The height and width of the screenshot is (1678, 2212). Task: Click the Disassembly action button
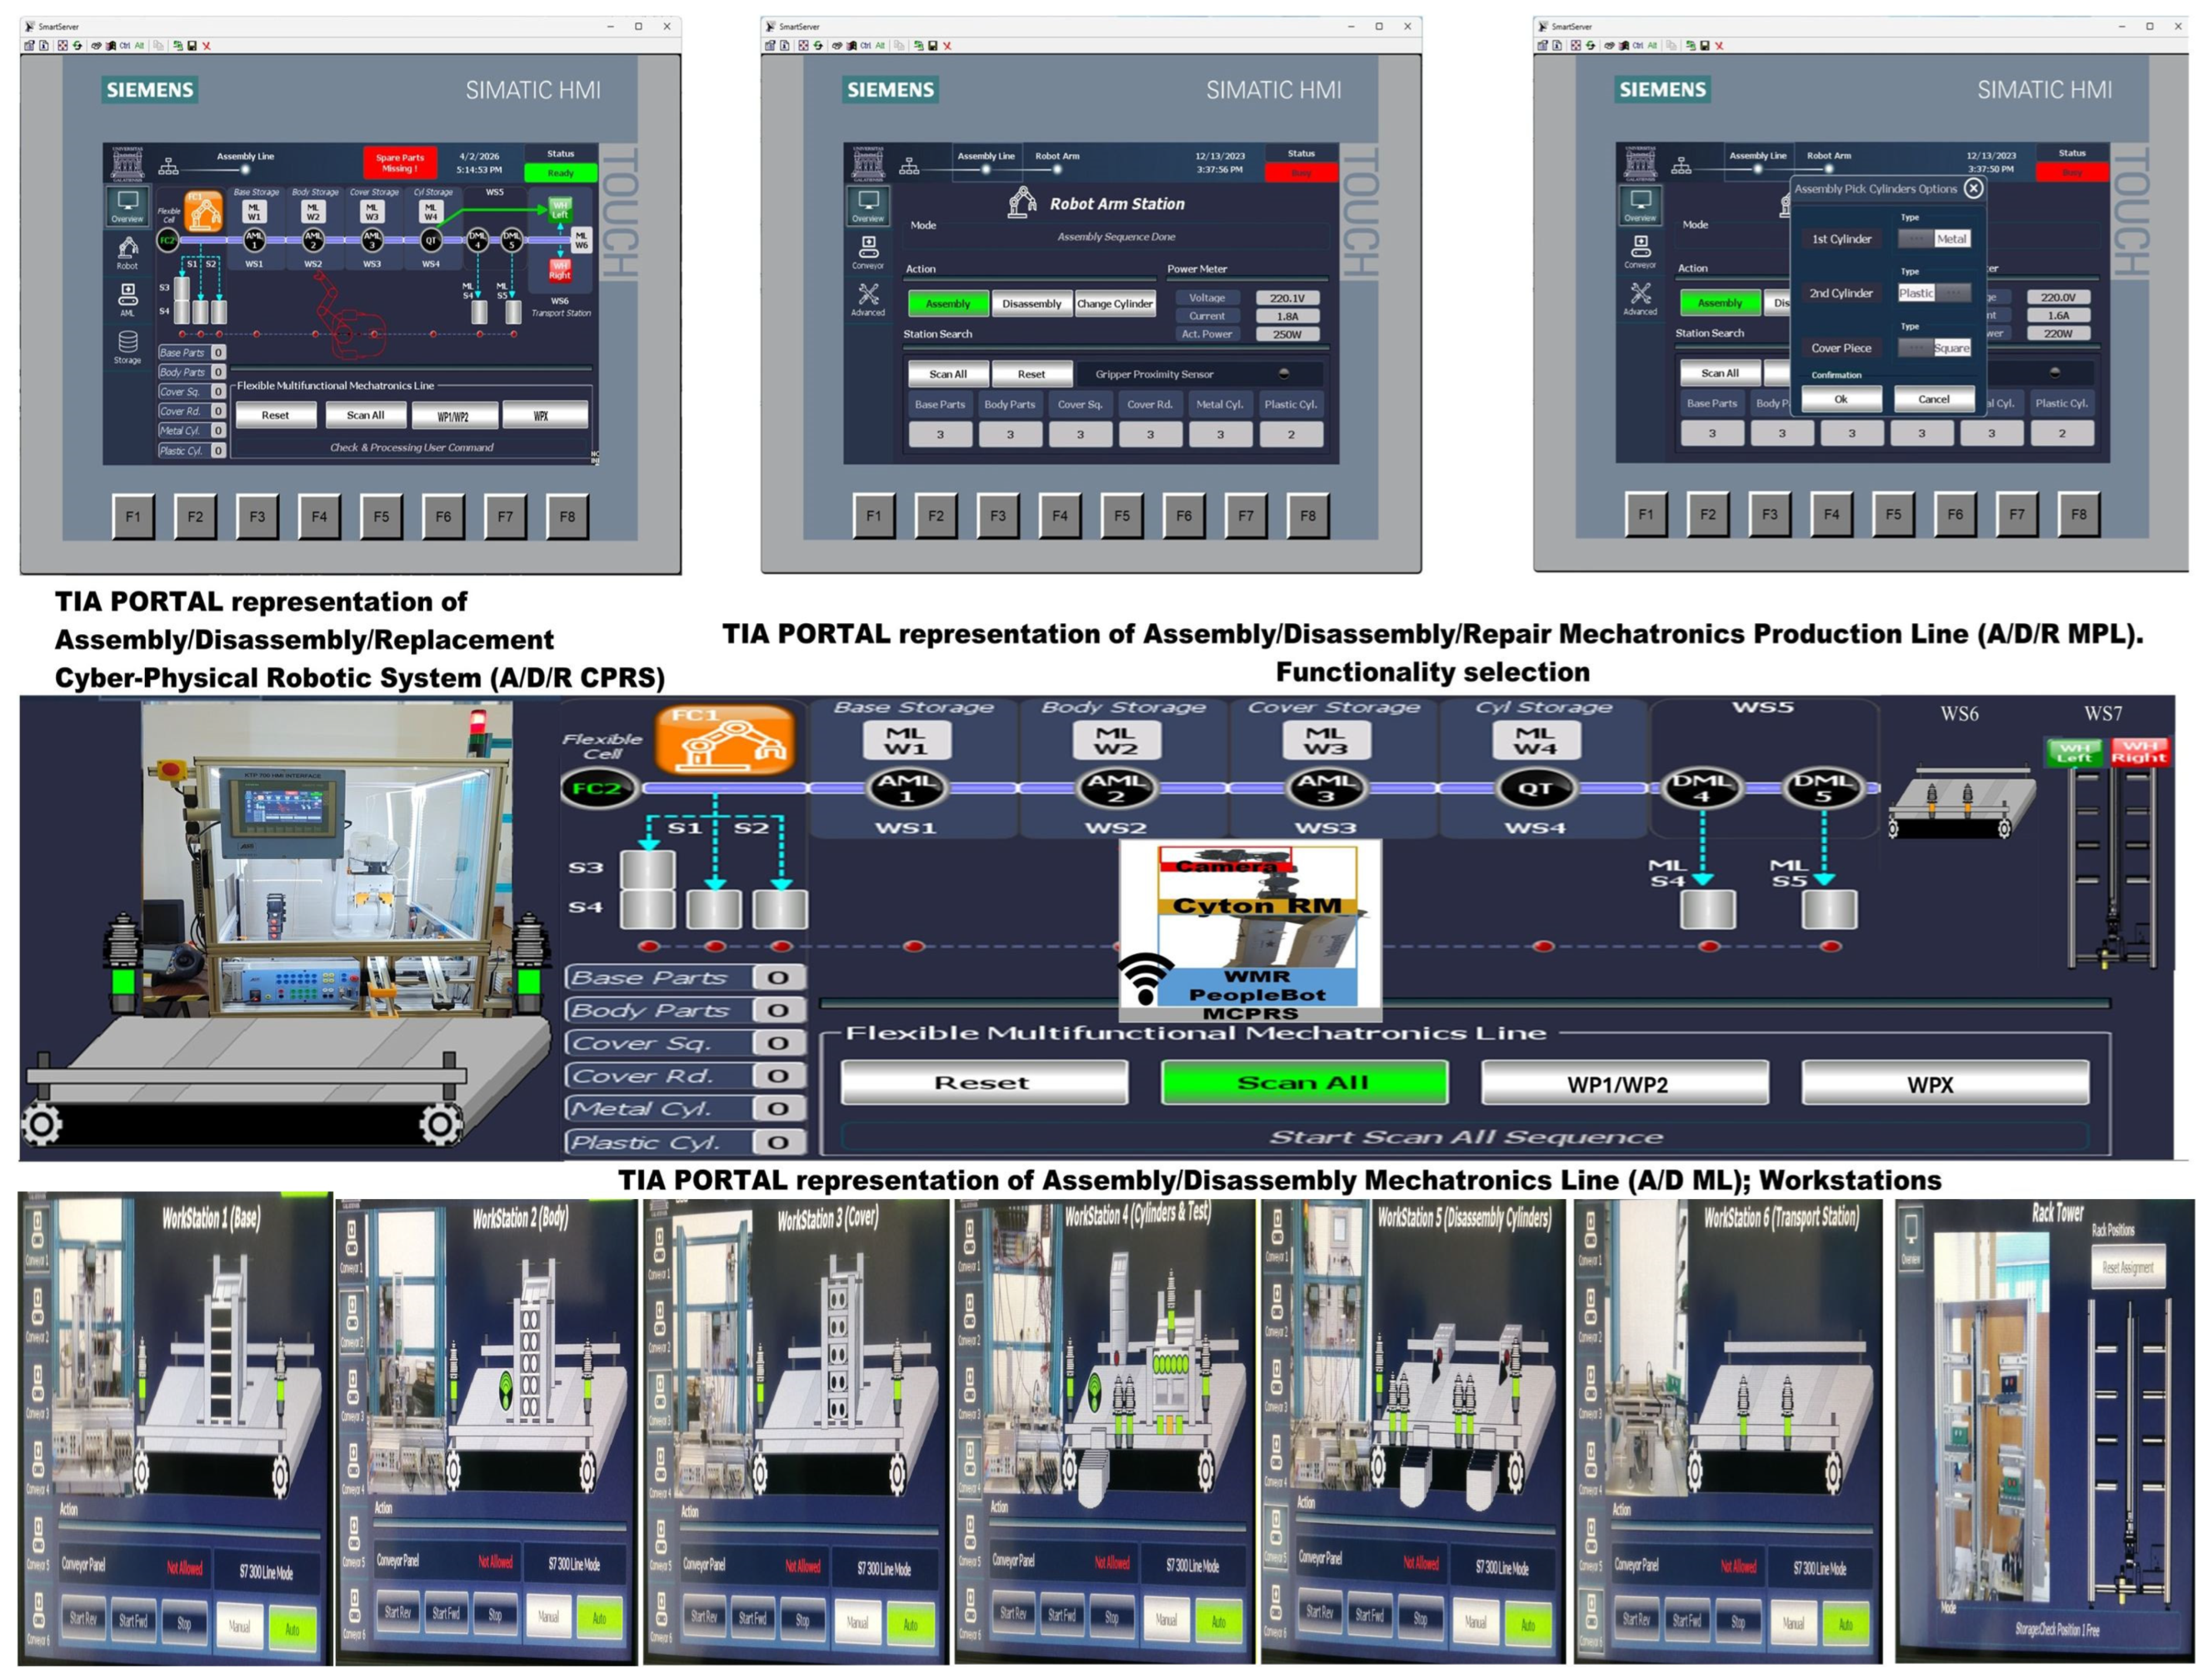1031,304
